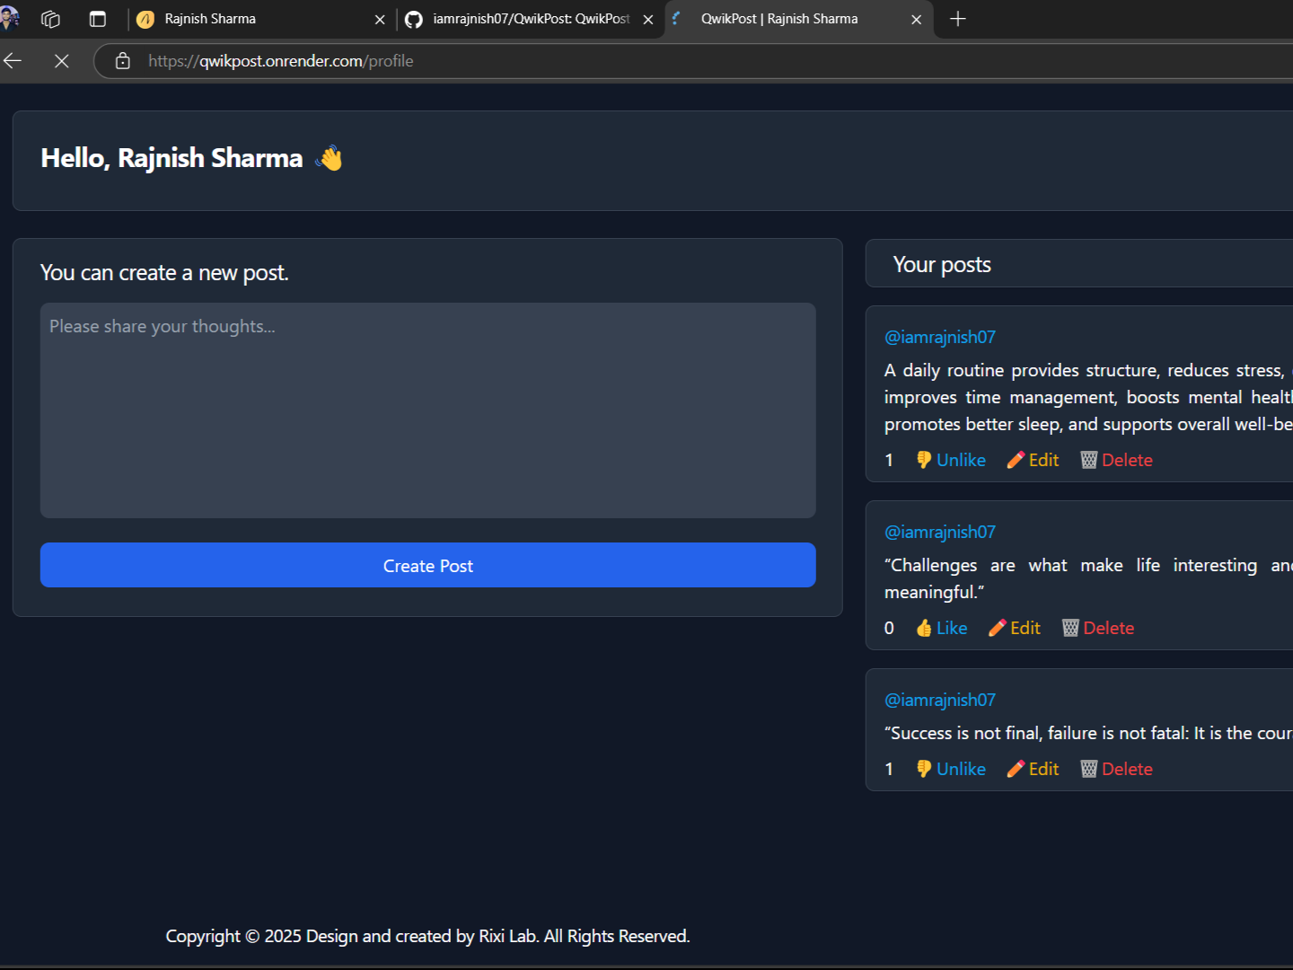This screenshot has height=970, width=1293.
Task: Stop page loading with the X button
Action: (61, 61)
